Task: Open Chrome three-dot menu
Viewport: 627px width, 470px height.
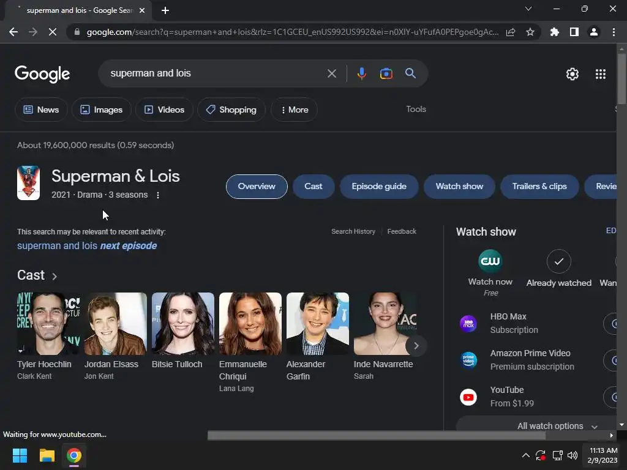Action: pyautogui.click(x=614, y=32)
